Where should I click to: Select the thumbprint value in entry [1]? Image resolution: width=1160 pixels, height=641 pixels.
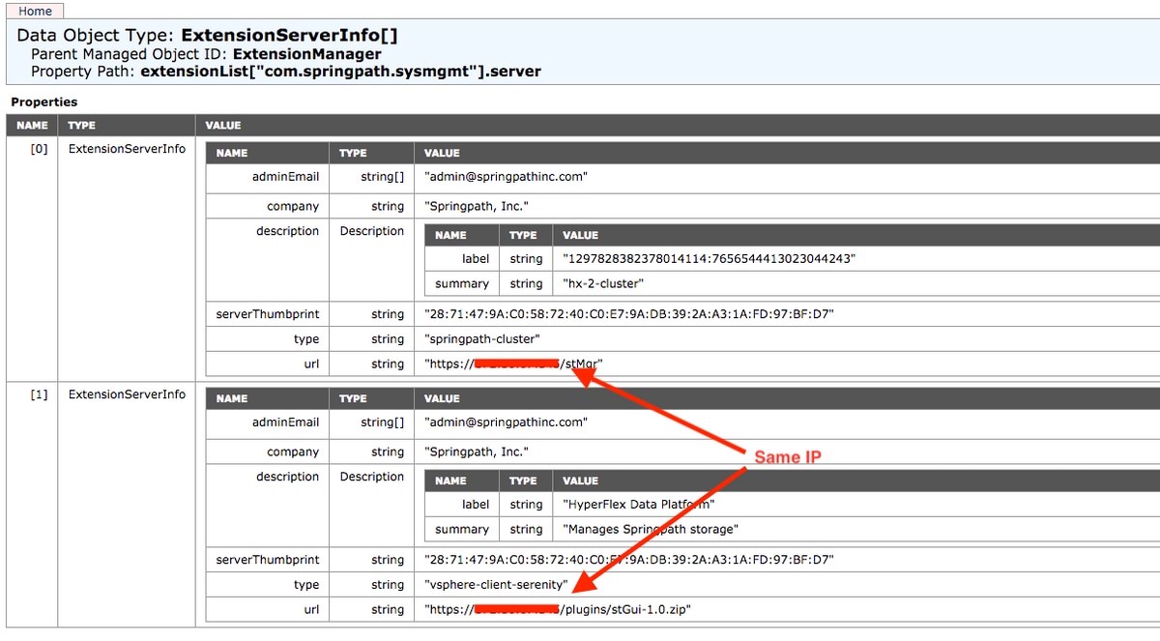pyautogui.click(x=629, y=560)
